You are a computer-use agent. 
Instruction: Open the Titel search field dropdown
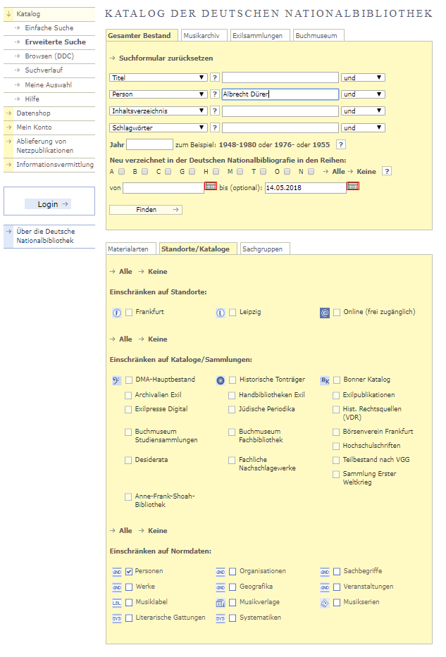(x=159, y=77)
